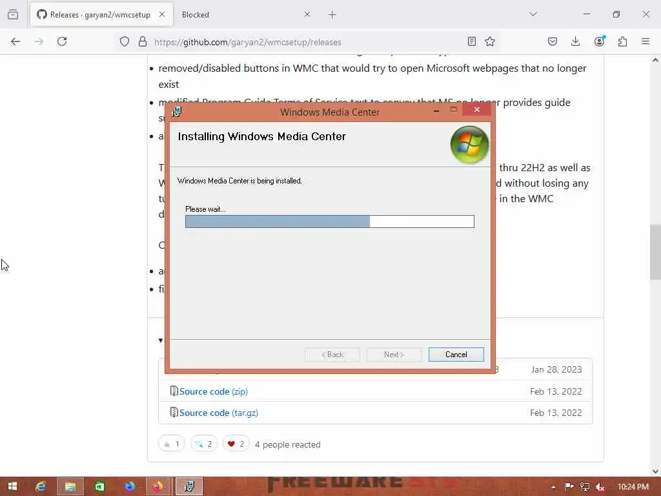Image resolution: width=661 pixels, height=496 pixels.
Task: Click the Jan 28, 2023 date
Action: click(x=556, y=369)
